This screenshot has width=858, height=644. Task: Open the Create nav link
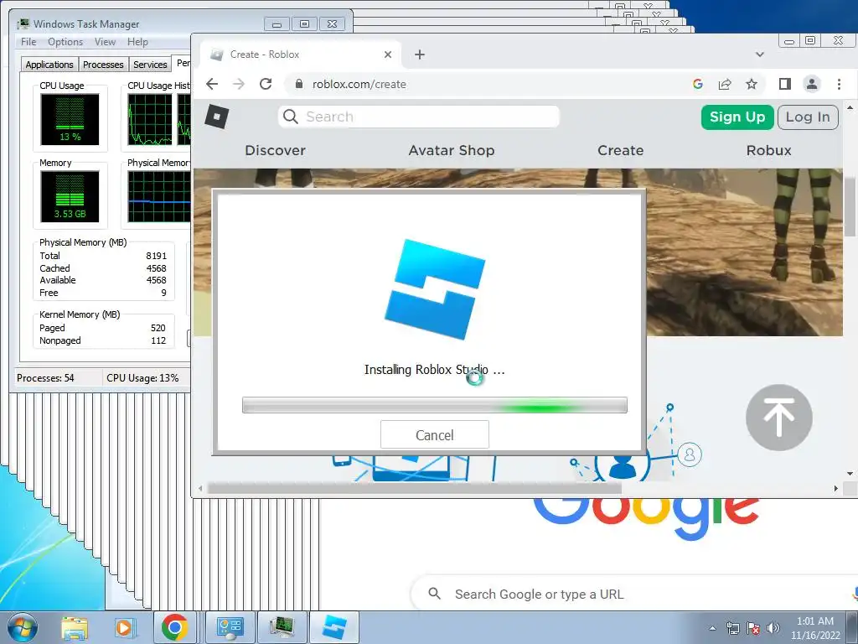coord(621,150)
